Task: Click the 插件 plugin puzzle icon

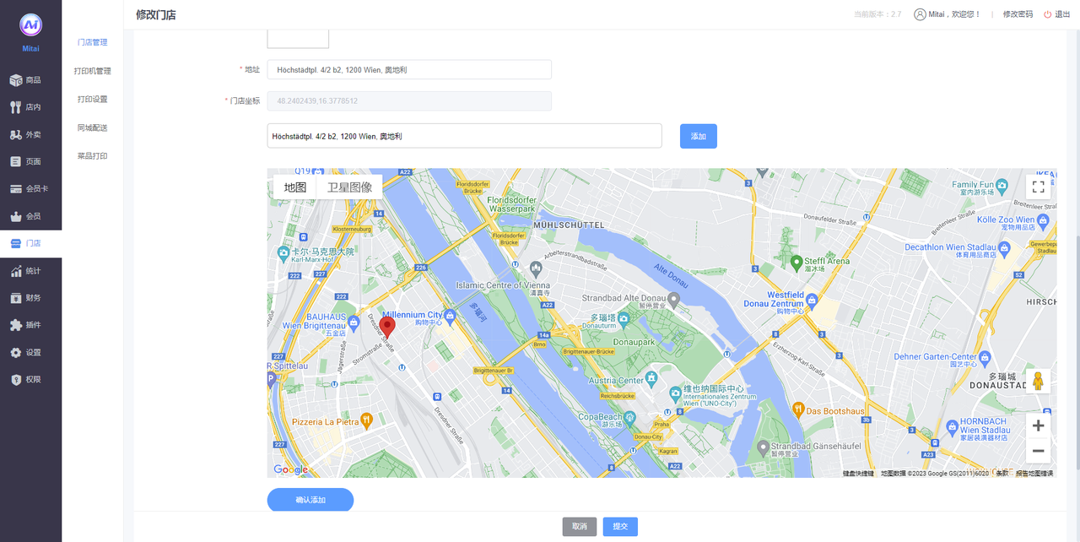Action: (x=15, y=325)
